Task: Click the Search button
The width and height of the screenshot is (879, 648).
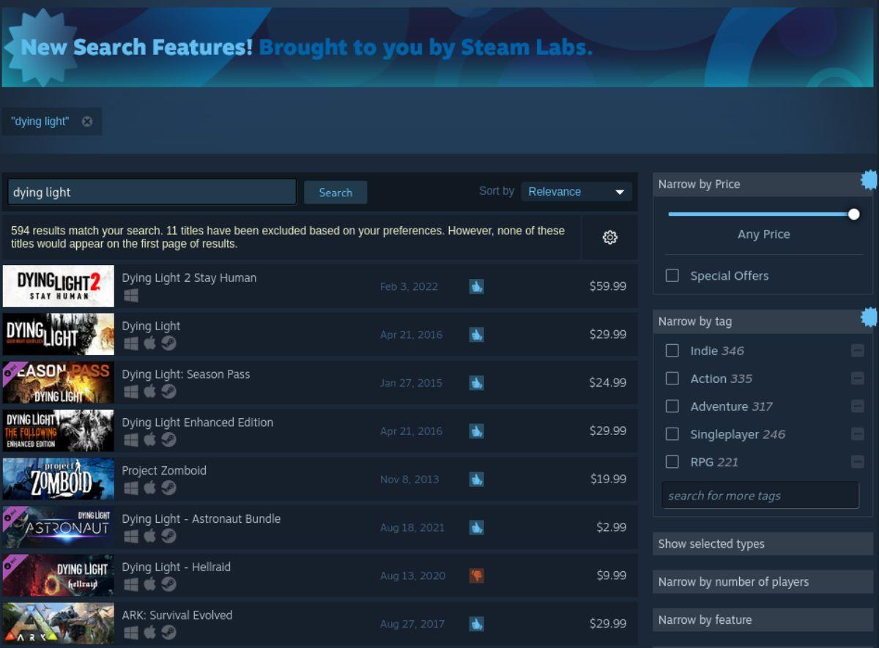Action: tap(335, 192)
